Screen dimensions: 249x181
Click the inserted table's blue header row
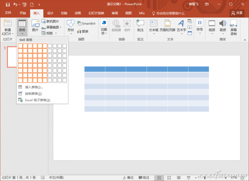[x=146, y=69]
